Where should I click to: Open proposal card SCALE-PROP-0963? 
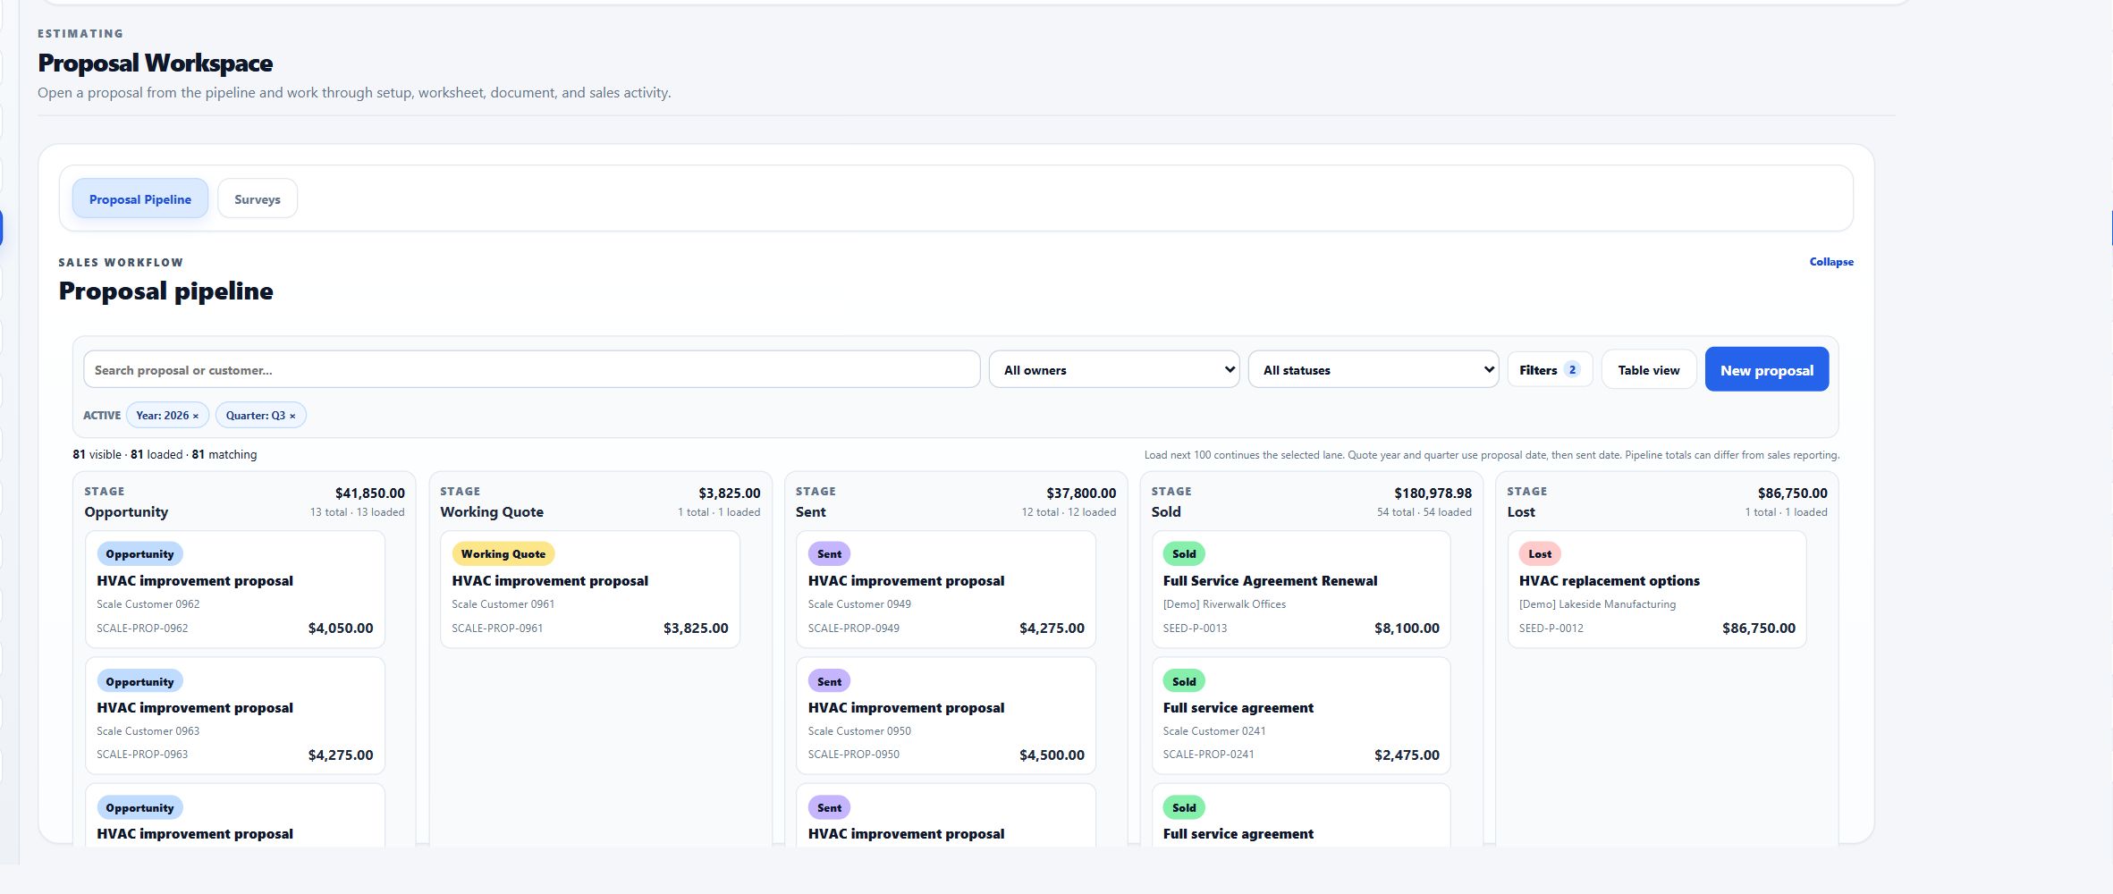point(235,715)
